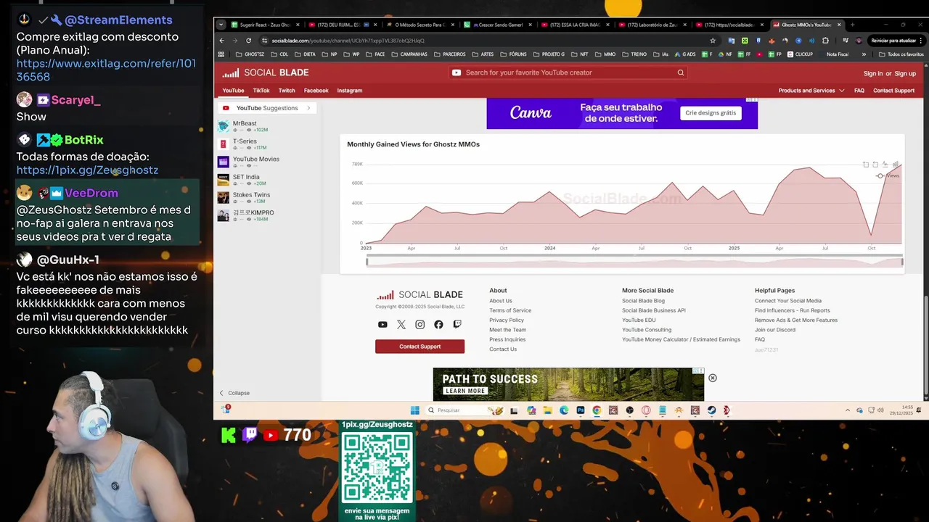Click the chart zoom tool icon

pyautogui.click(x=866, y=165)
